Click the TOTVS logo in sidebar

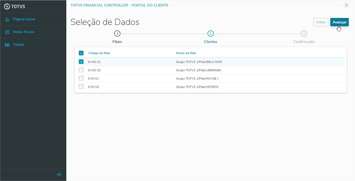[15, 7]
